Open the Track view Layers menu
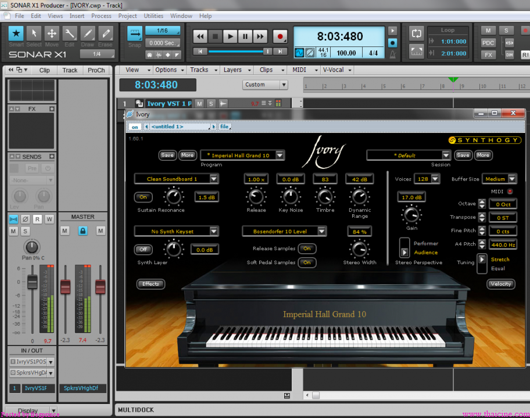Image resolution: width=530 pixels, height=418 pixels. coord(237,70)
